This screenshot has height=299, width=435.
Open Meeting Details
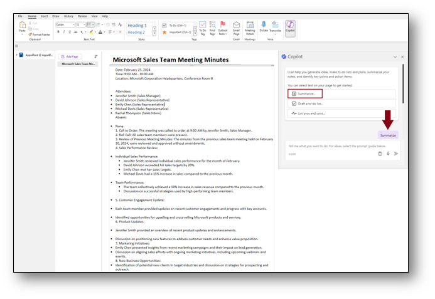tap(250, 28)
